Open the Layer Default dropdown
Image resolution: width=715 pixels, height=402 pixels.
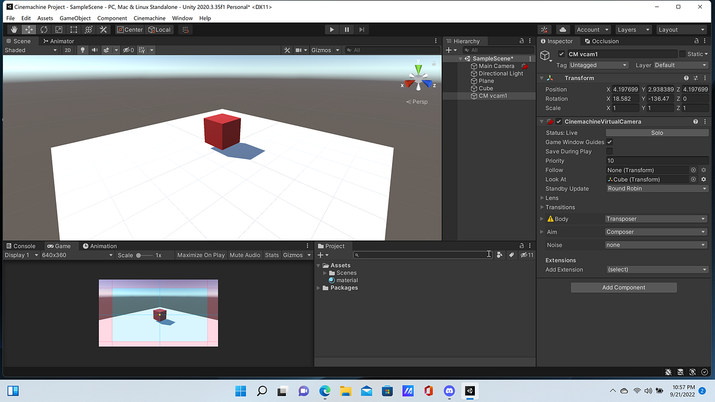[680, 65]
